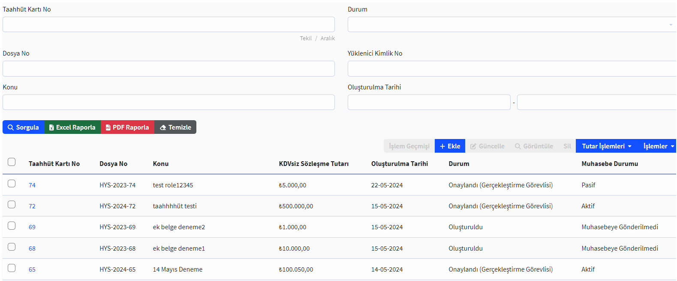Add a new record with Ekle
The height and width of the screenshot is (281, 677).
coord(450,146)
